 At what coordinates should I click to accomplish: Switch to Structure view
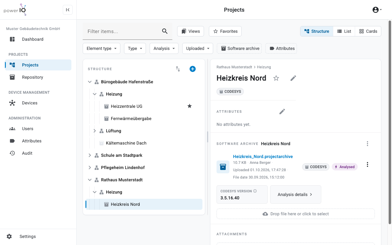tap(317, 31)
